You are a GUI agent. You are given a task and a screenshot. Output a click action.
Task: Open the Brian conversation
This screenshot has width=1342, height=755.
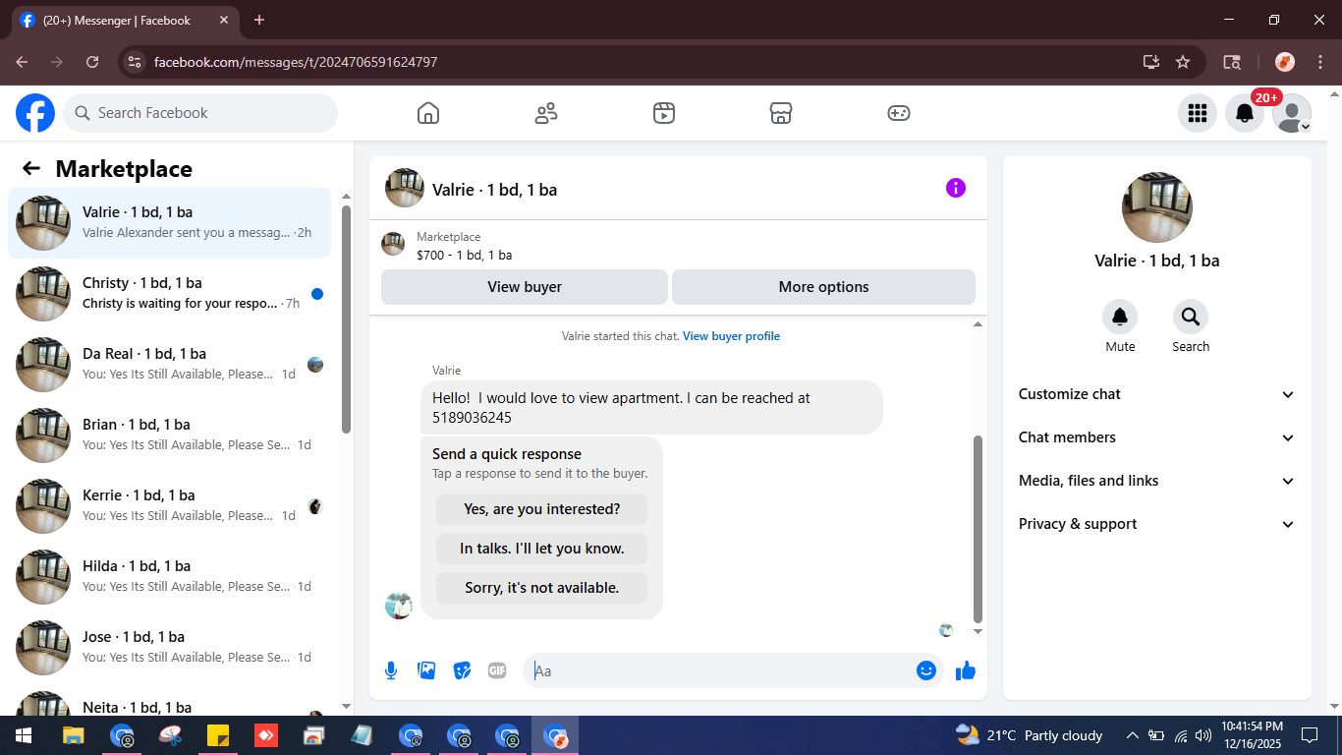tap(169, 436)
